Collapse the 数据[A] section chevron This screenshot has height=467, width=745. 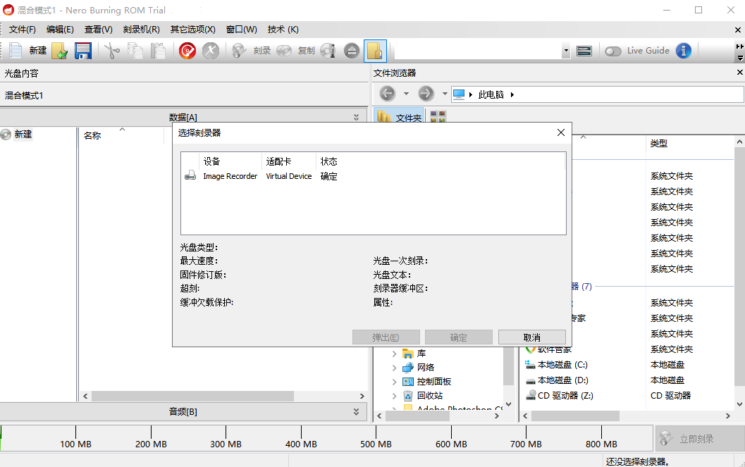click(356, 117)
